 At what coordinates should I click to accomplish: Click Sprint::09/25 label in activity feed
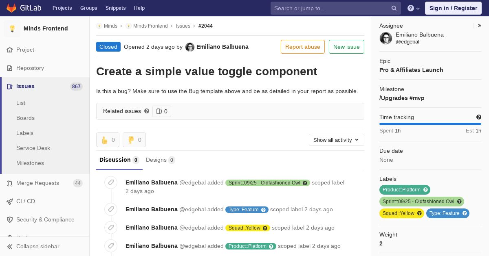click(x=268, y=183)
